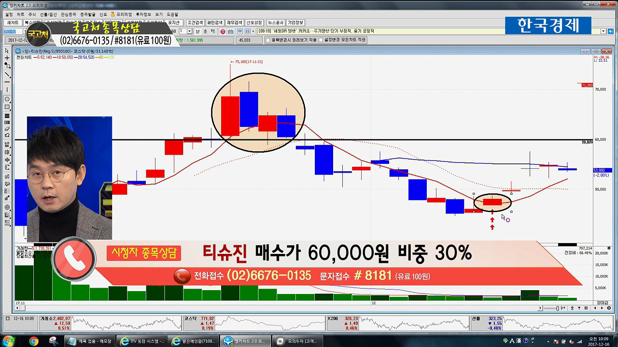618x347 pixels.
Task: Open Chrome from the Windows taskbar
Action: [x=33, y=341]
